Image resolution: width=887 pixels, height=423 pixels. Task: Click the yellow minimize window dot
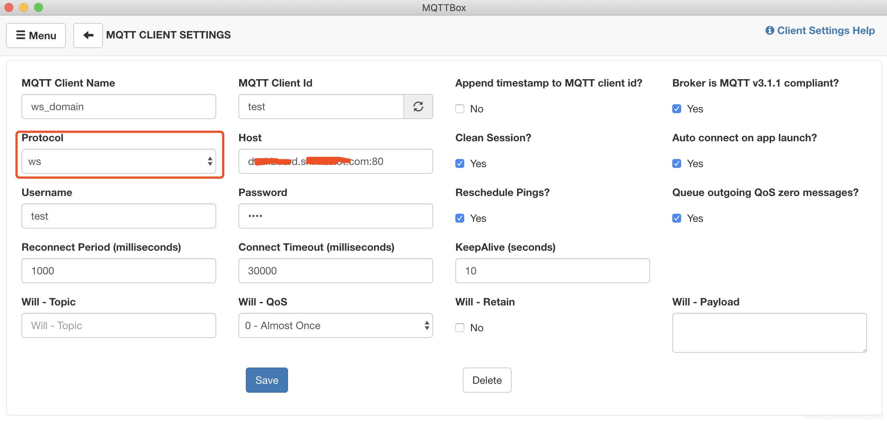point(24,7)
